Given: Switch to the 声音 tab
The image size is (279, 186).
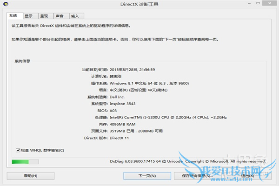Looking at the screenshot, I should (61, 16).
